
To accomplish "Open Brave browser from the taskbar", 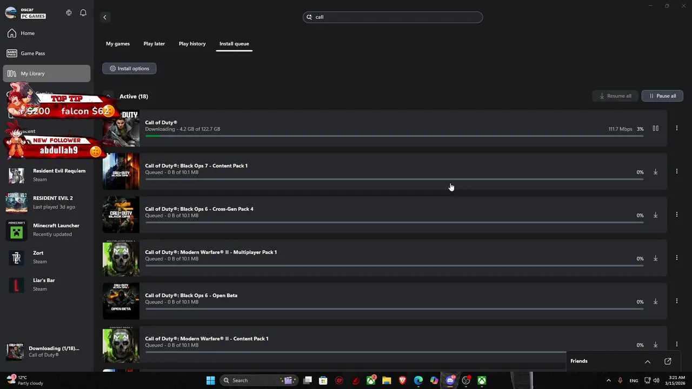I will point(402,380).
